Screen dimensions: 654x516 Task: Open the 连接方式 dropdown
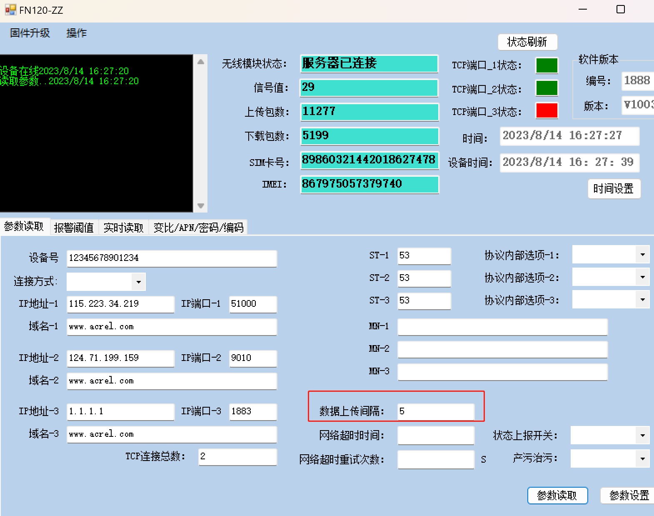pyautogui.click(x=138, y=282)
